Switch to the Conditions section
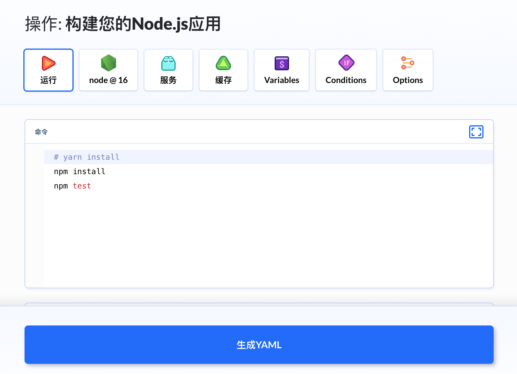This screenshot has height=374, width=517. [x=346, y=70]
